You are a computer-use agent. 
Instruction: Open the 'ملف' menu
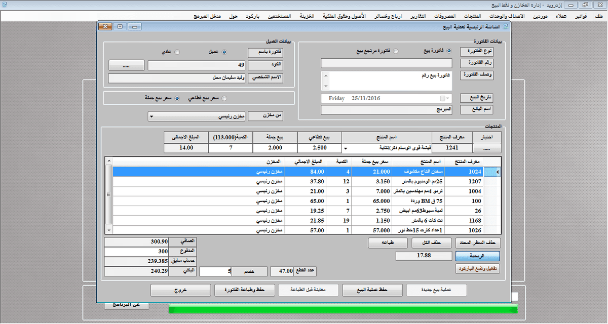[599, 16]
